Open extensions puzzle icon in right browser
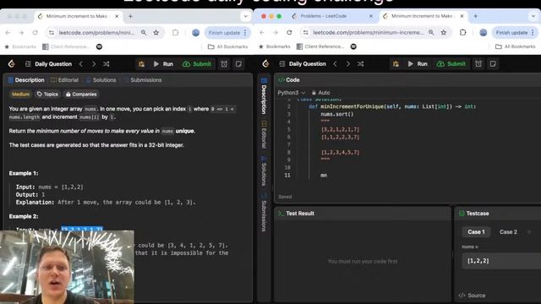The image size is (541, 304). [x=462, y=32]
